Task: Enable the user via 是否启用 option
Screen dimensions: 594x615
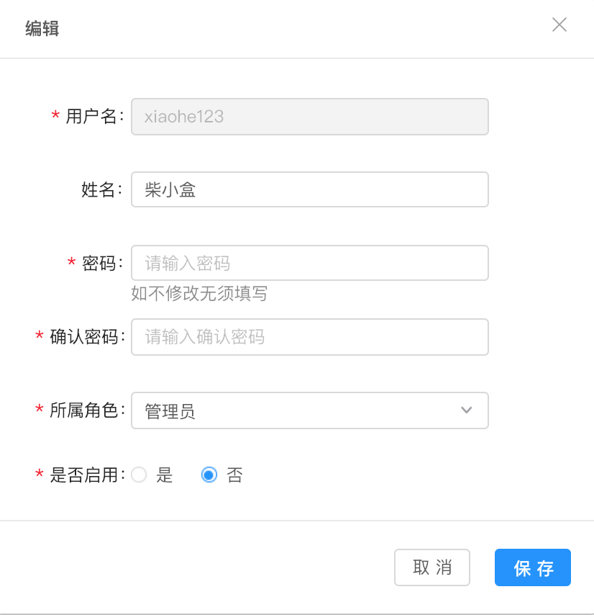Action: tap(139, 475)
